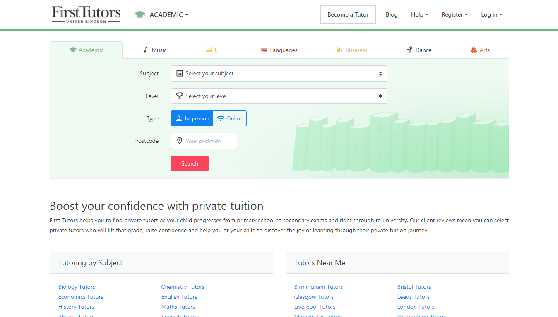Open English Tutors link

point(179,297)
